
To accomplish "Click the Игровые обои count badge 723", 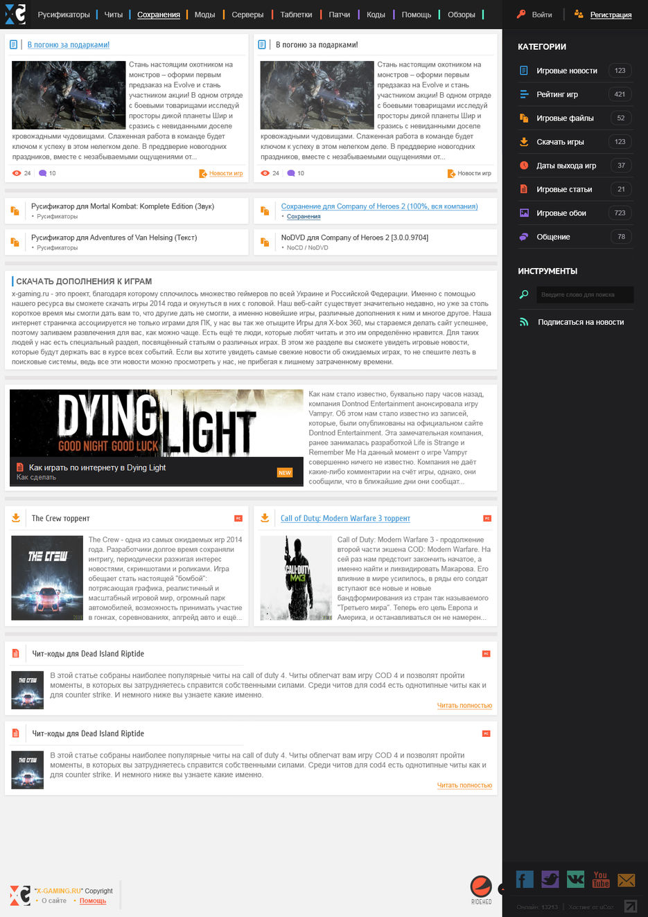I will click(x=620, y=213).
